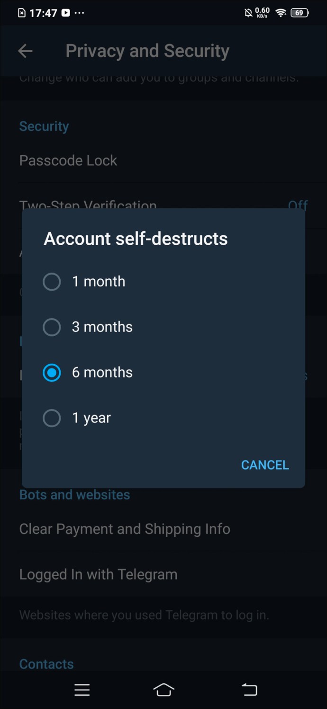327x709 pixels.
Task: Select the 6 months radio button
Action: coord(52,373)
